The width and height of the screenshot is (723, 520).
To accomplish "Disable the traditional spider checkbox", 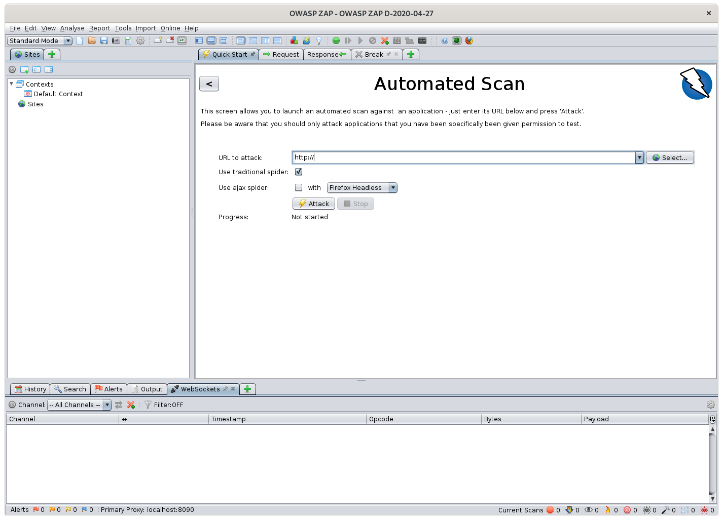I will [x=299, y=172].
